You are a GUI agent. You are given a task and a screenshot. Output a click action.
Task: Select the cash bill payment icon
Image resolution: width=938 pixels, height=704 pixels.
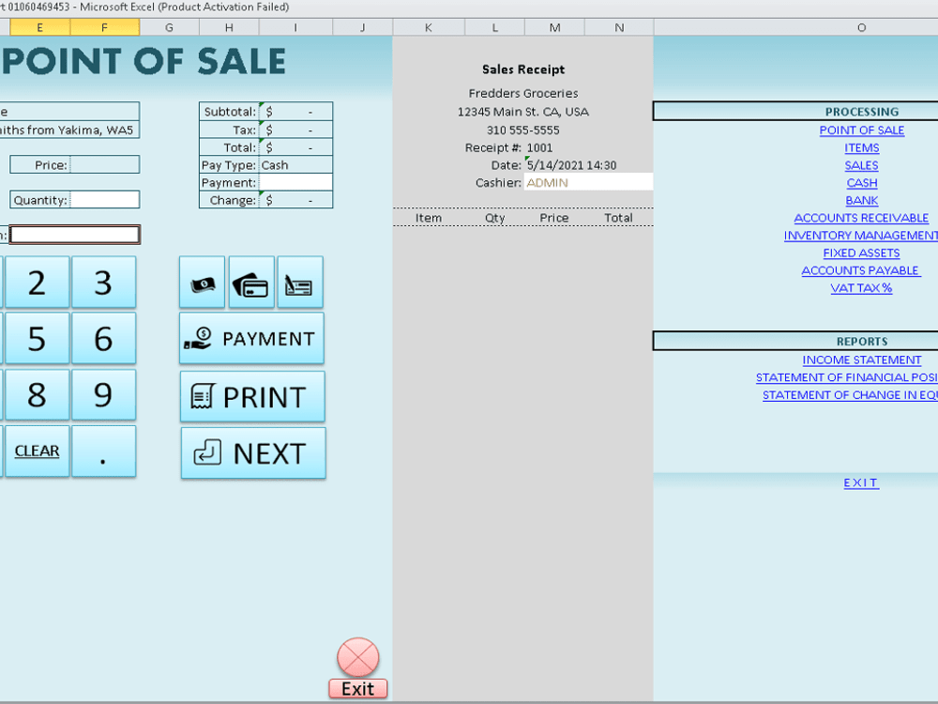coord(202,282)
